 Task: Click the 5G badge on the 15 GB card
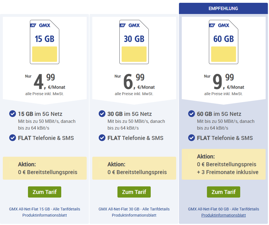(33, 25)
